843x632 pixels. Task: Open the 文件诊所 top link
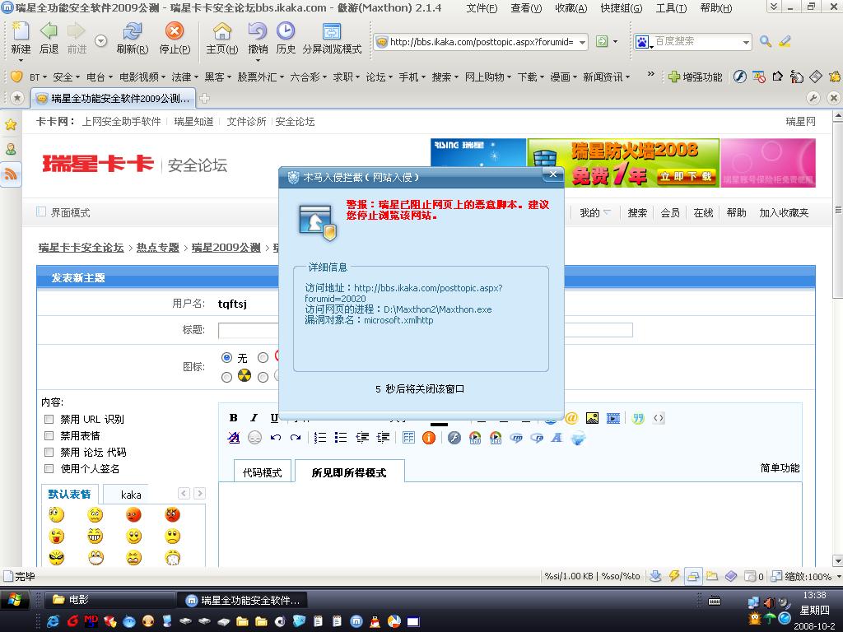(x=246, y=122)
